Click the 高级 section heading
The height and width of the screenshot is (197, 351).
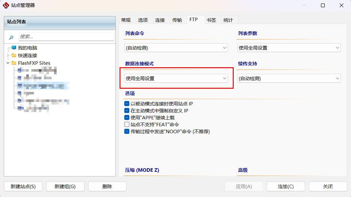(x=243, y=170)
